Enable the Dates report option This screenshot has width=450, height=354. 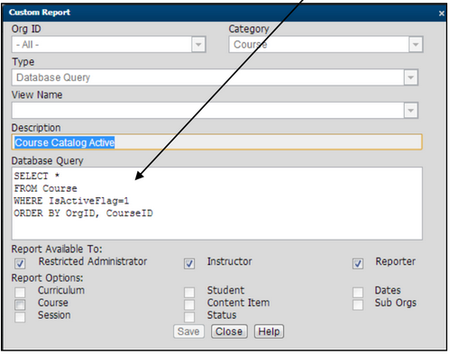(x=358, y=292)
